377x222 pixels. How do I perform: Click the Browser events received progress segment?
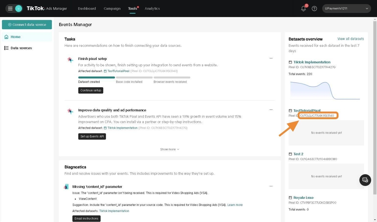point(172,77)
